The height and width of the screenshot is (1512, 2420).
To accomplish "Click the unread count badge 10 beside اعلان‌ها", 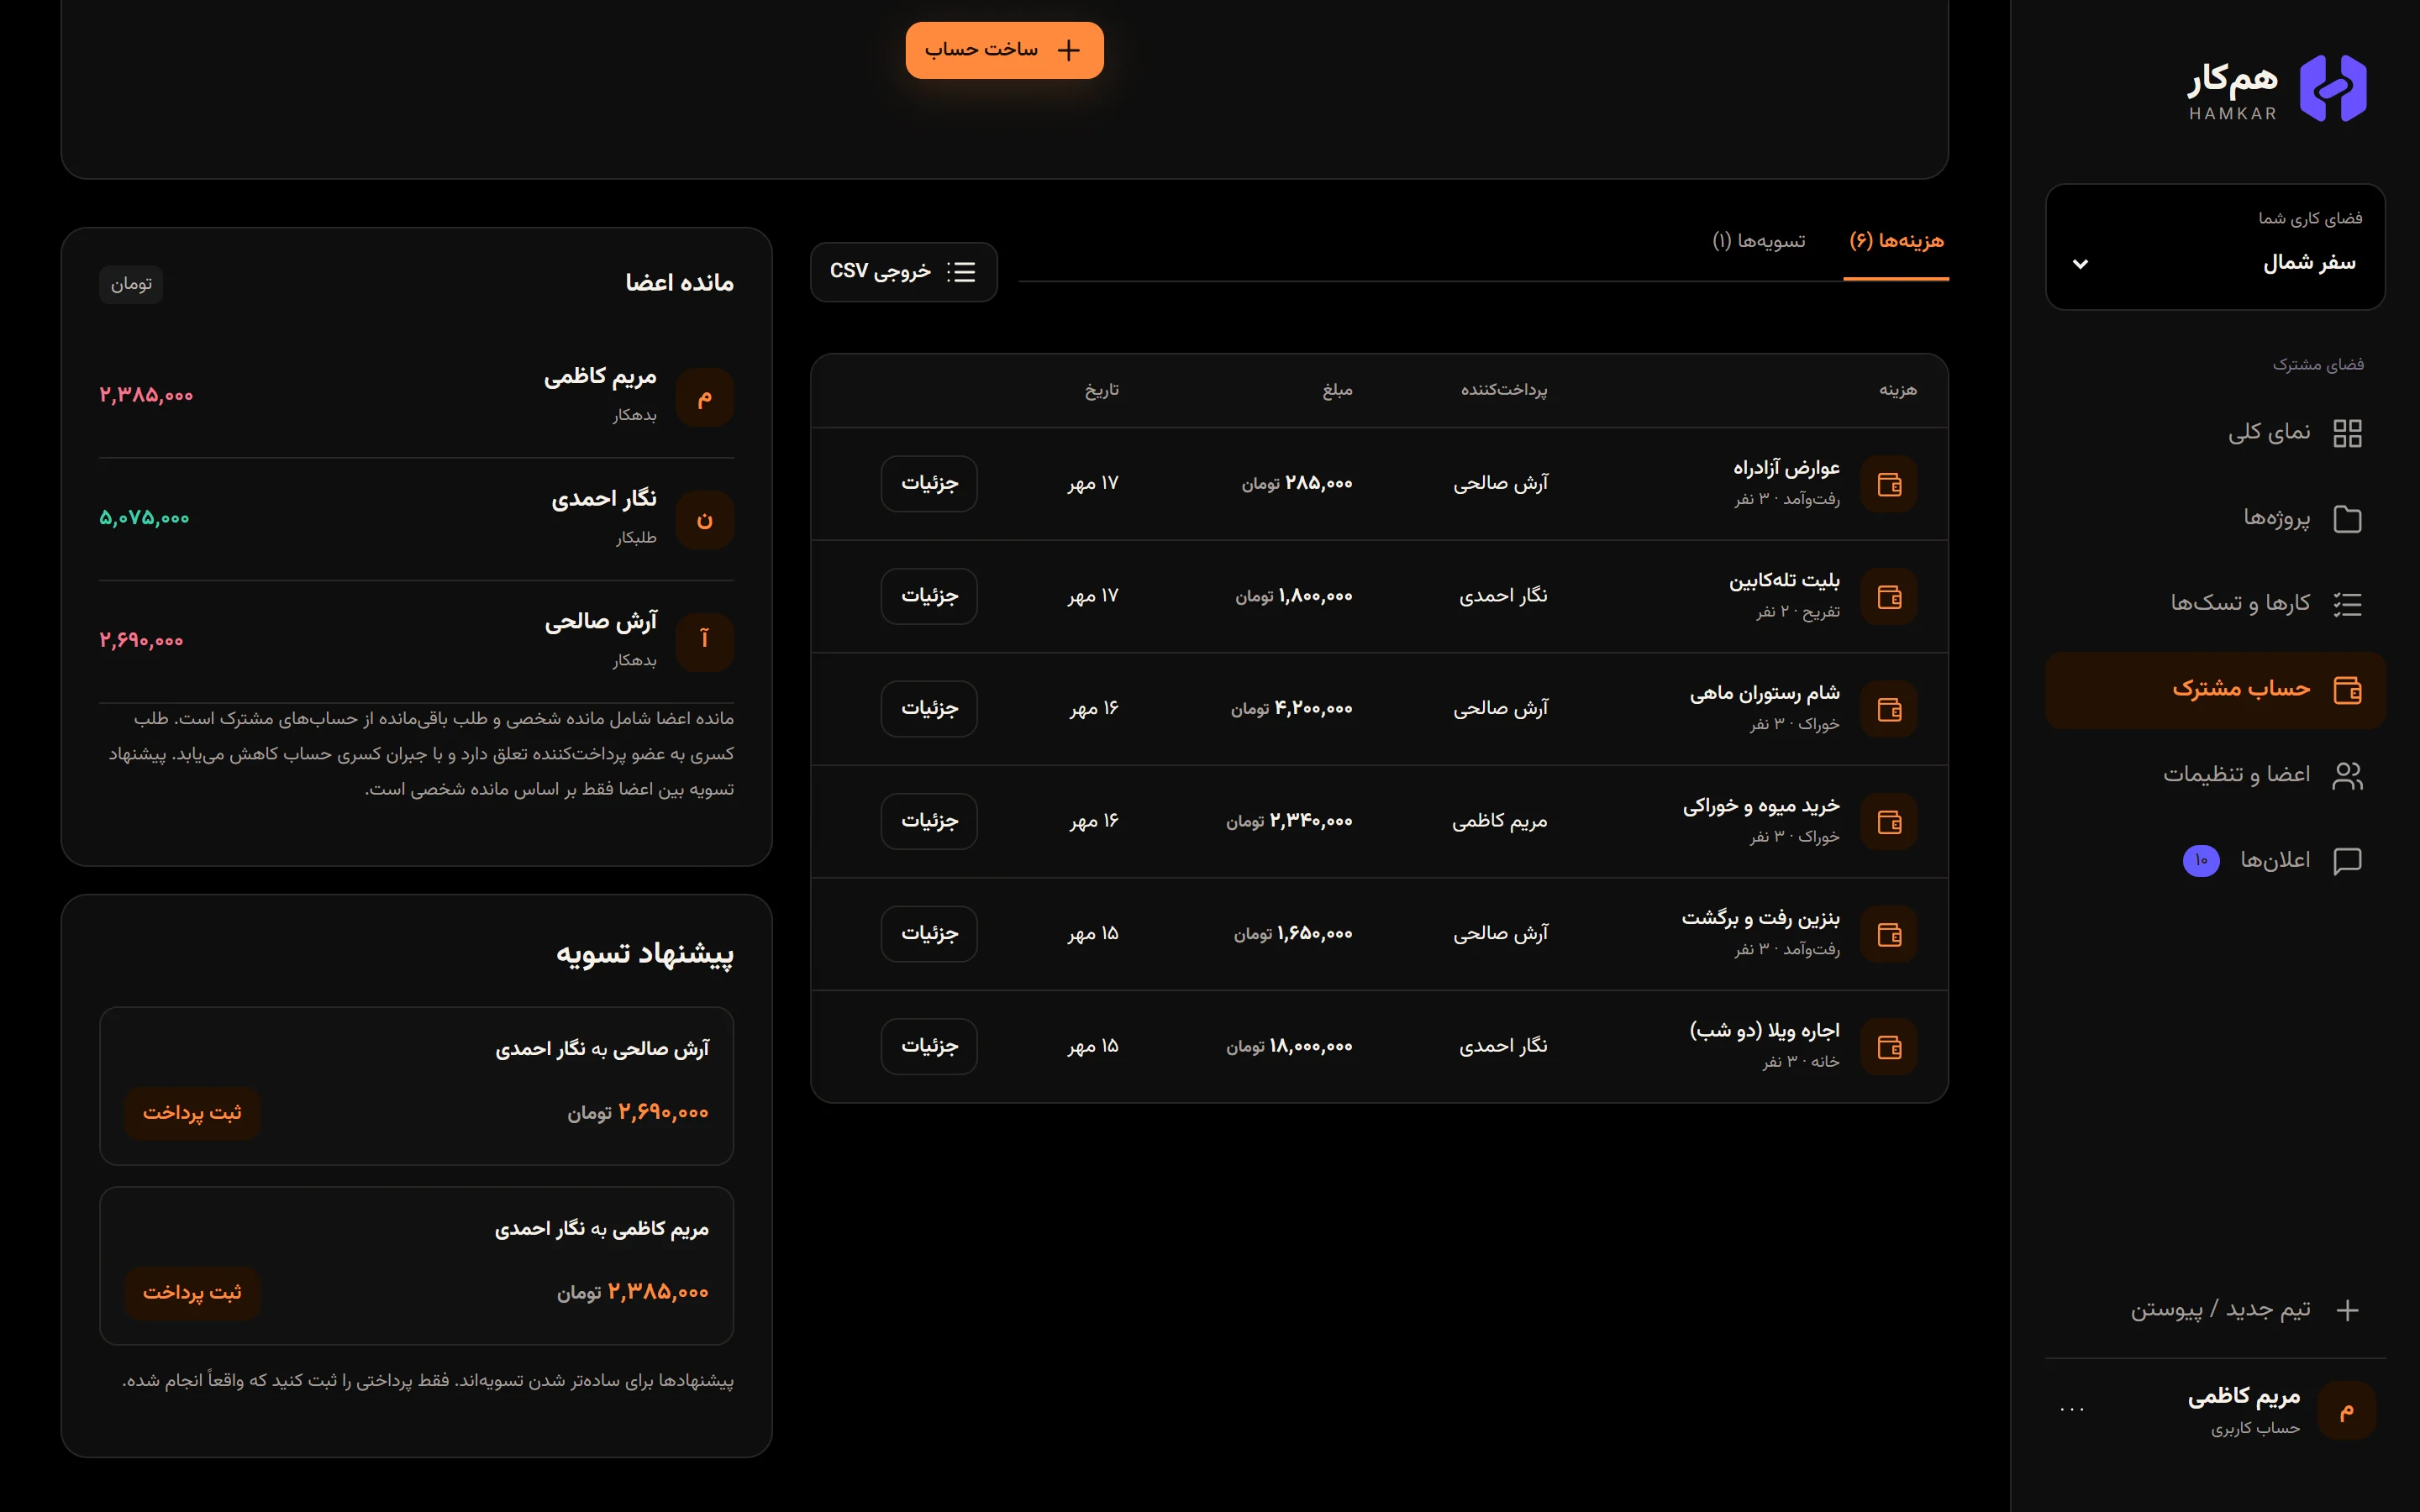I will (x=2201, y=861).
